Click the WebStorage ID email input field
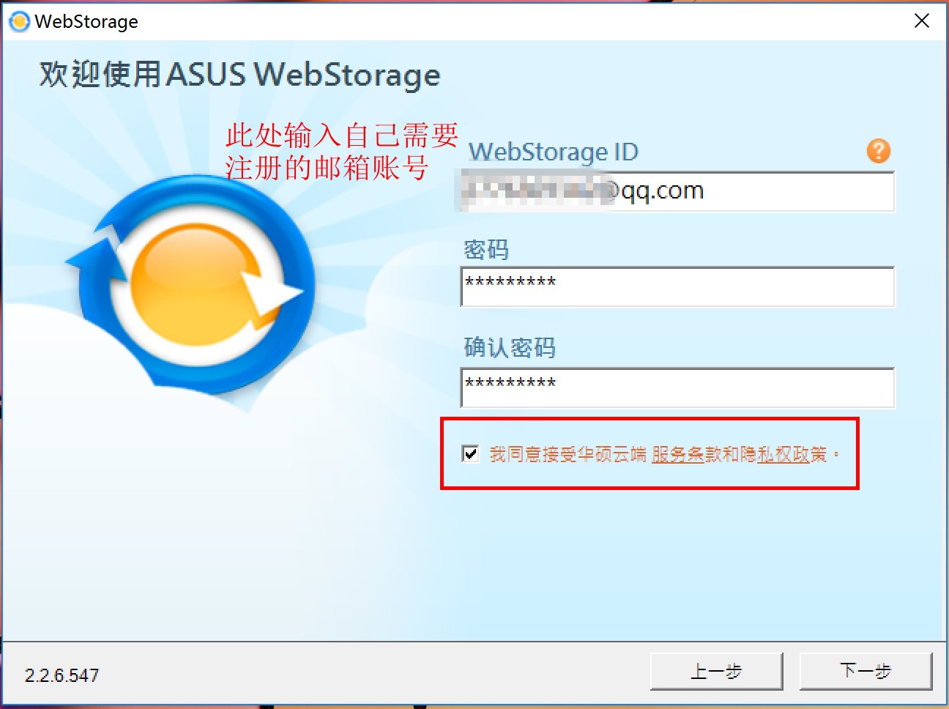The height and width of the screenshot is (709, 949). [x=674, y=192]
